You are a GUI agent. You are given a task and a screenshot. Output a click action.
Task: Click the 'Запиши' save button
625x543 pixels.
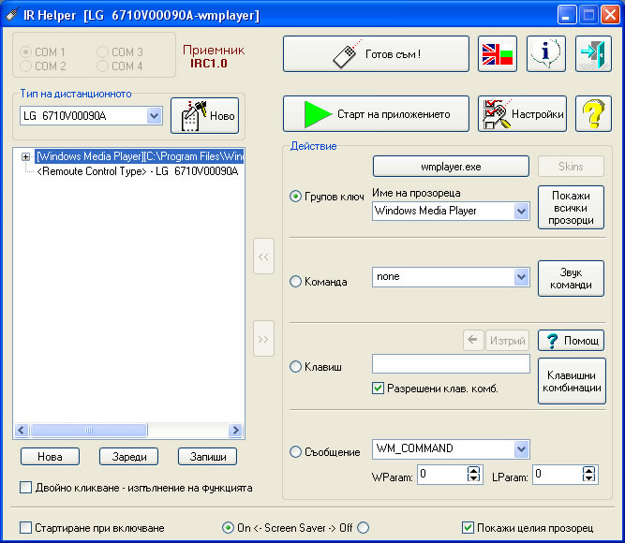pyautogui.click(x=208, y=457)
